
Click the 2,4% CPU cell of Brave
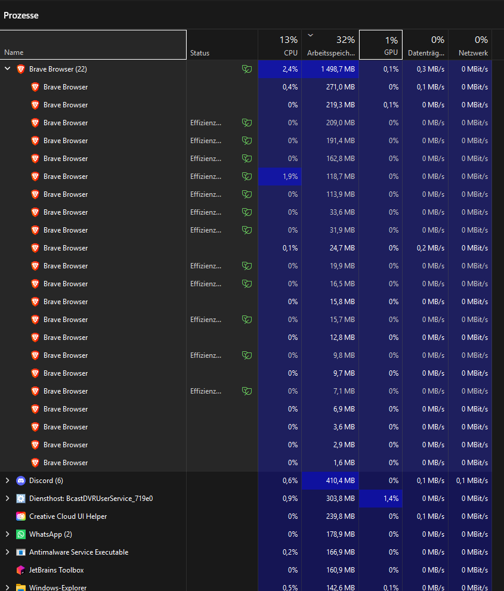point(280,69)
